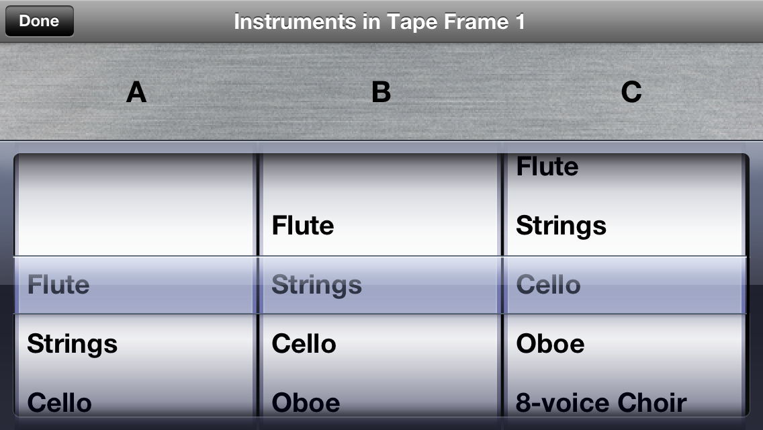Choose Cello in column B picker
763x430 pixels.
click(304, 344)
